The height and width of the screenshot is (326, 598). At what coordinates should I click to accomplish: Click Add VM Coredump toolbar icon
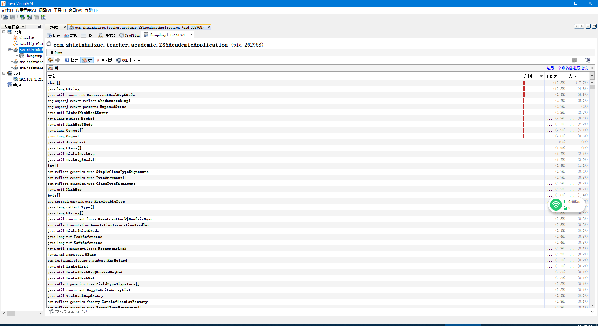click(44, 17)
